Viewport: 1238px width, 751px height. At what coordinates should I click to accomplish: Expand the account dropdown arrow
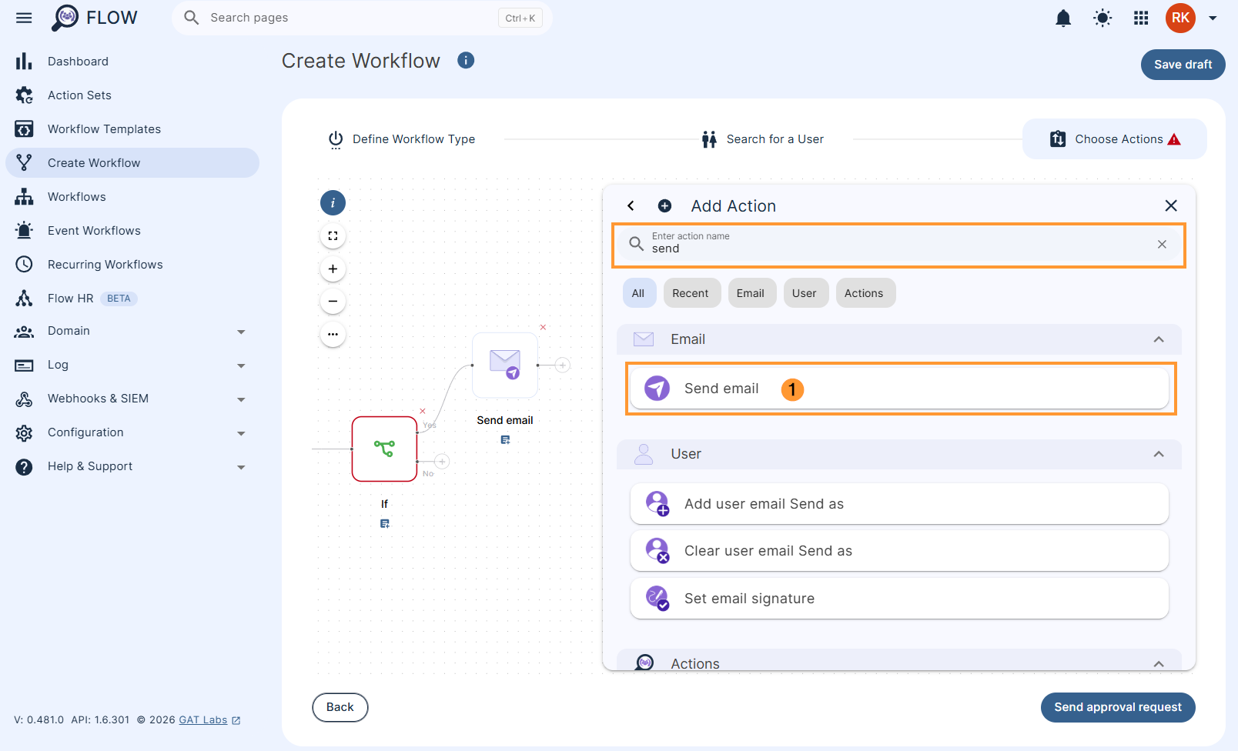pos(1213,18)
